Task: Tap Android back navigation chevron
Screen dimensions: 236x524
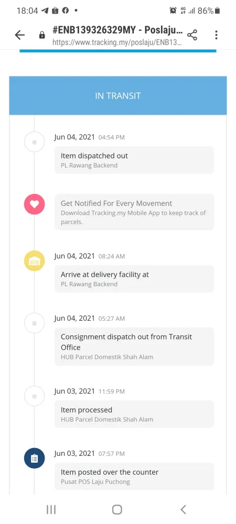Action: point(183,509)
